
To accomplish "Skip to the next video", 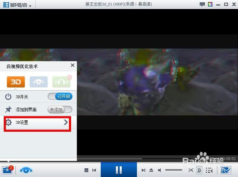I will [143, 170].
